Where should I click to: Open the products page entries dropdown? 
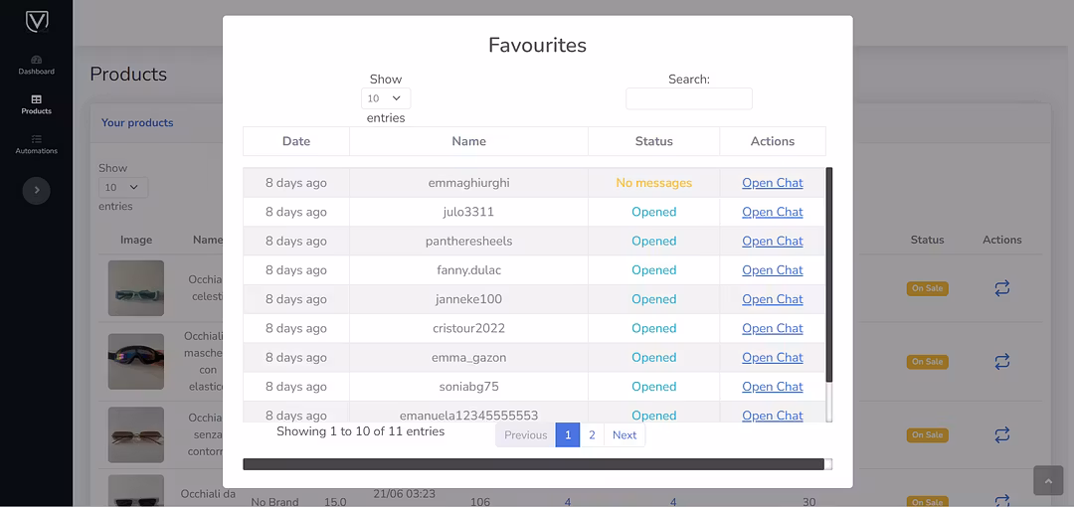point(123,187)
